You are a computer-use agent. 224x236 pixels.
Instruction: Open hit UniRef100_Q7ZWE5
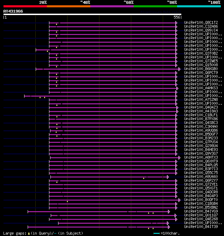pyautogui.click(x=201, y=61)
